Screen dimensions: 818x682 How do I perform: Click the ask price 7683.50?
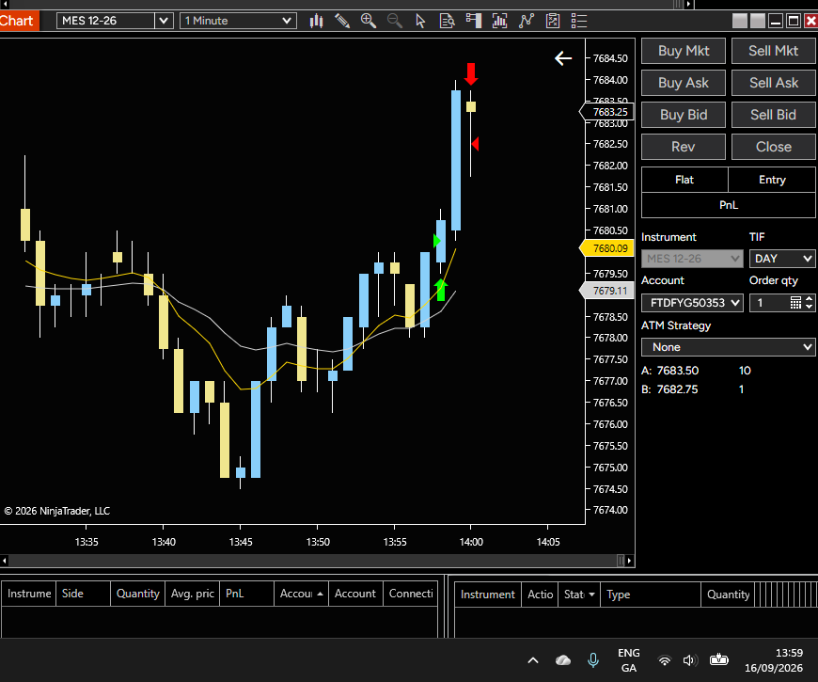677,371
